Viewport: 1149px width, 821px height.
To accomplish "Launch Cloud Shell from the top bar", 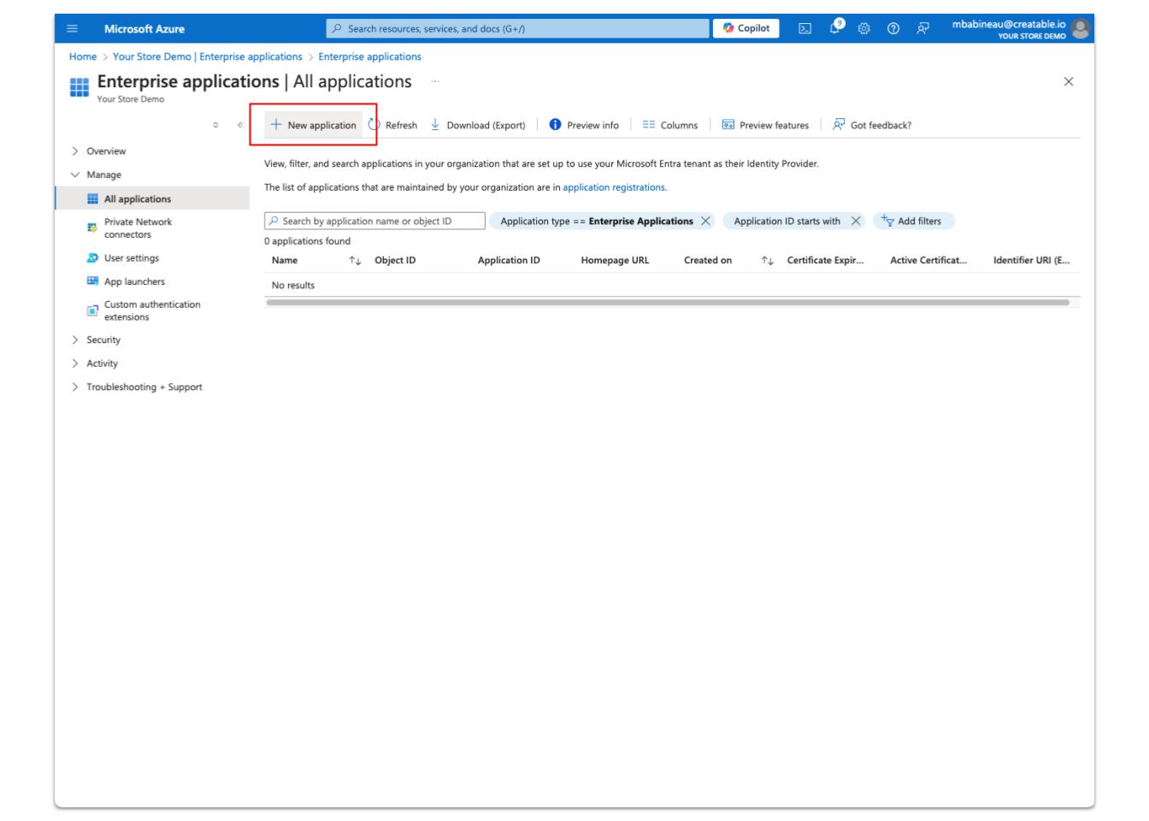I will point(804,28).
